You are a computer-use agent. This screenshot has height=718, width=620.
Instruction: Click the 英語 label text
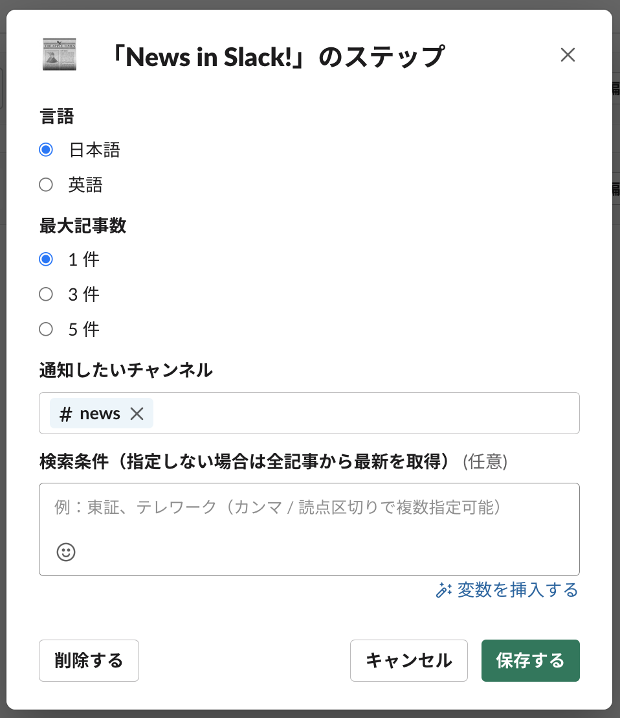[85, 185]
